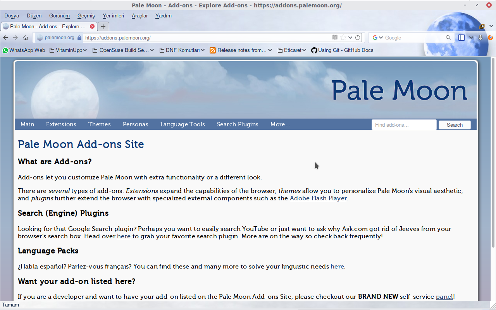Click the magnifier icon in Google search box
This screenshot has width=496, height=310.
[448, 38]
